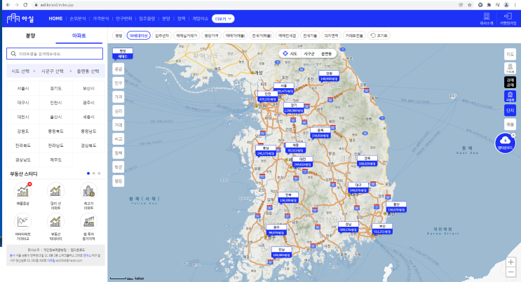The width and height of the screenshot is (521, 282).
Task: Switch map level to 시구군
Action: (x=309, y=53)
